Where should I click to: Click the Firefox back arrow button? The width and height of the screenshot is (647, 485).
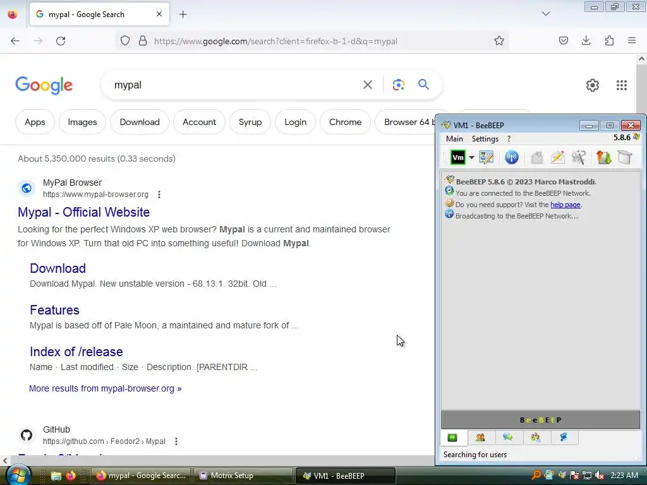15,41
